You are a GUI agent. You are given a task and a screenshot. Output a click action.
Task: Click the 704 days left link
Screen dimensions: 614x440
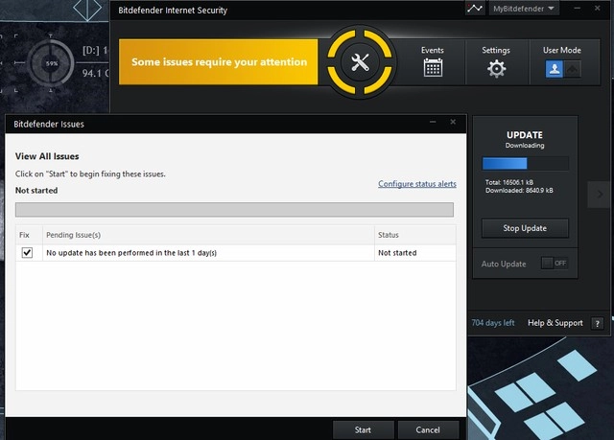pyautogui.click(x=493, y=323)
